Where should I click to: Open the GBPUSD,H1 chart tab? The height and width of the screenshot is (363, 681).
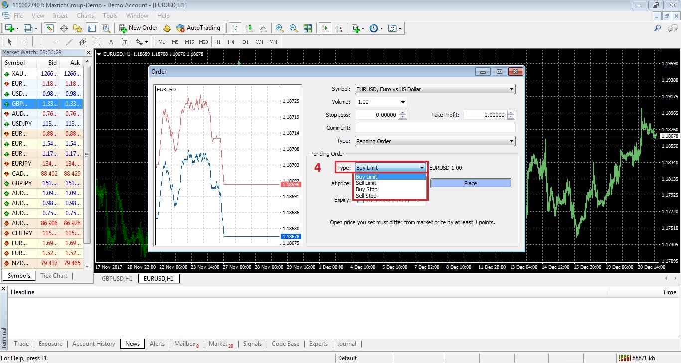point(117,279)
